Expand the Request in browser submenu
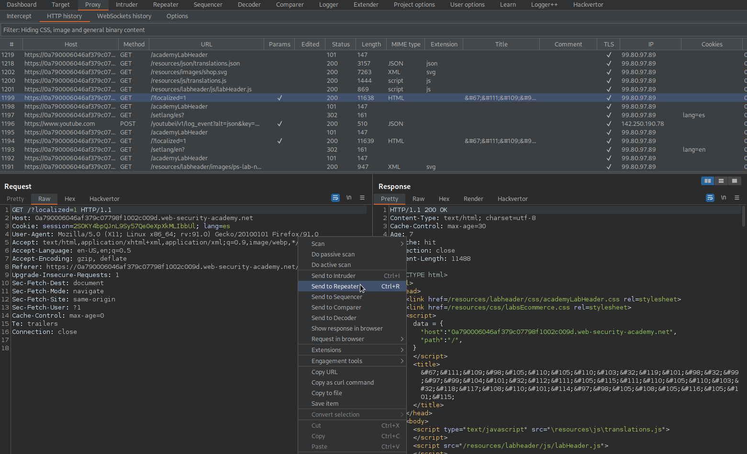Image resolution: width=747 pixels, height=454 pixels. coord(352,339)
